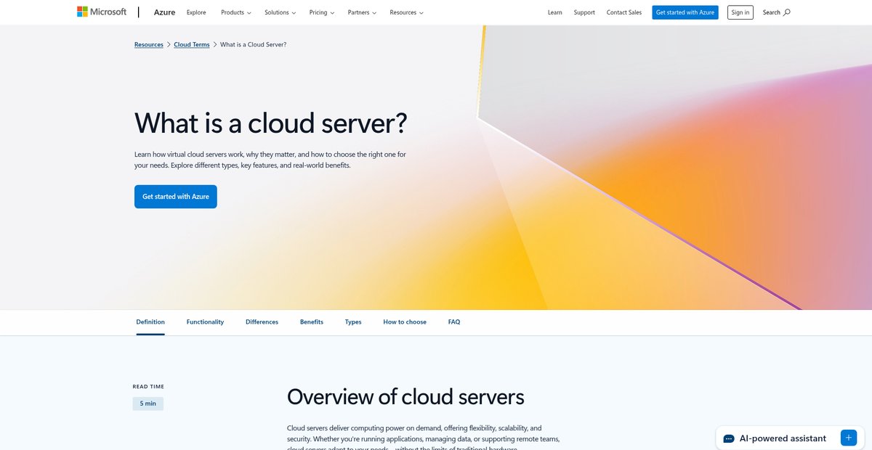Open the Types tab
The width and height of the screenshot is (872, 450).
pyautogui.click(x=353, y=322)
